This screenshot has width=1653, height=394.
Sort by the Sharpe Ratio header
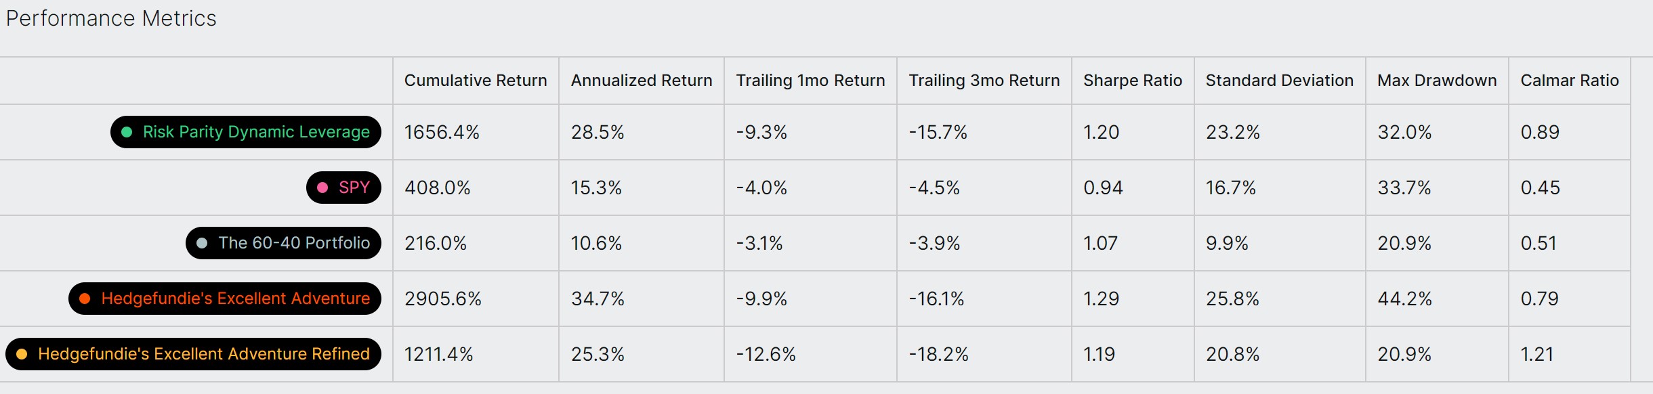point(1133,81)
